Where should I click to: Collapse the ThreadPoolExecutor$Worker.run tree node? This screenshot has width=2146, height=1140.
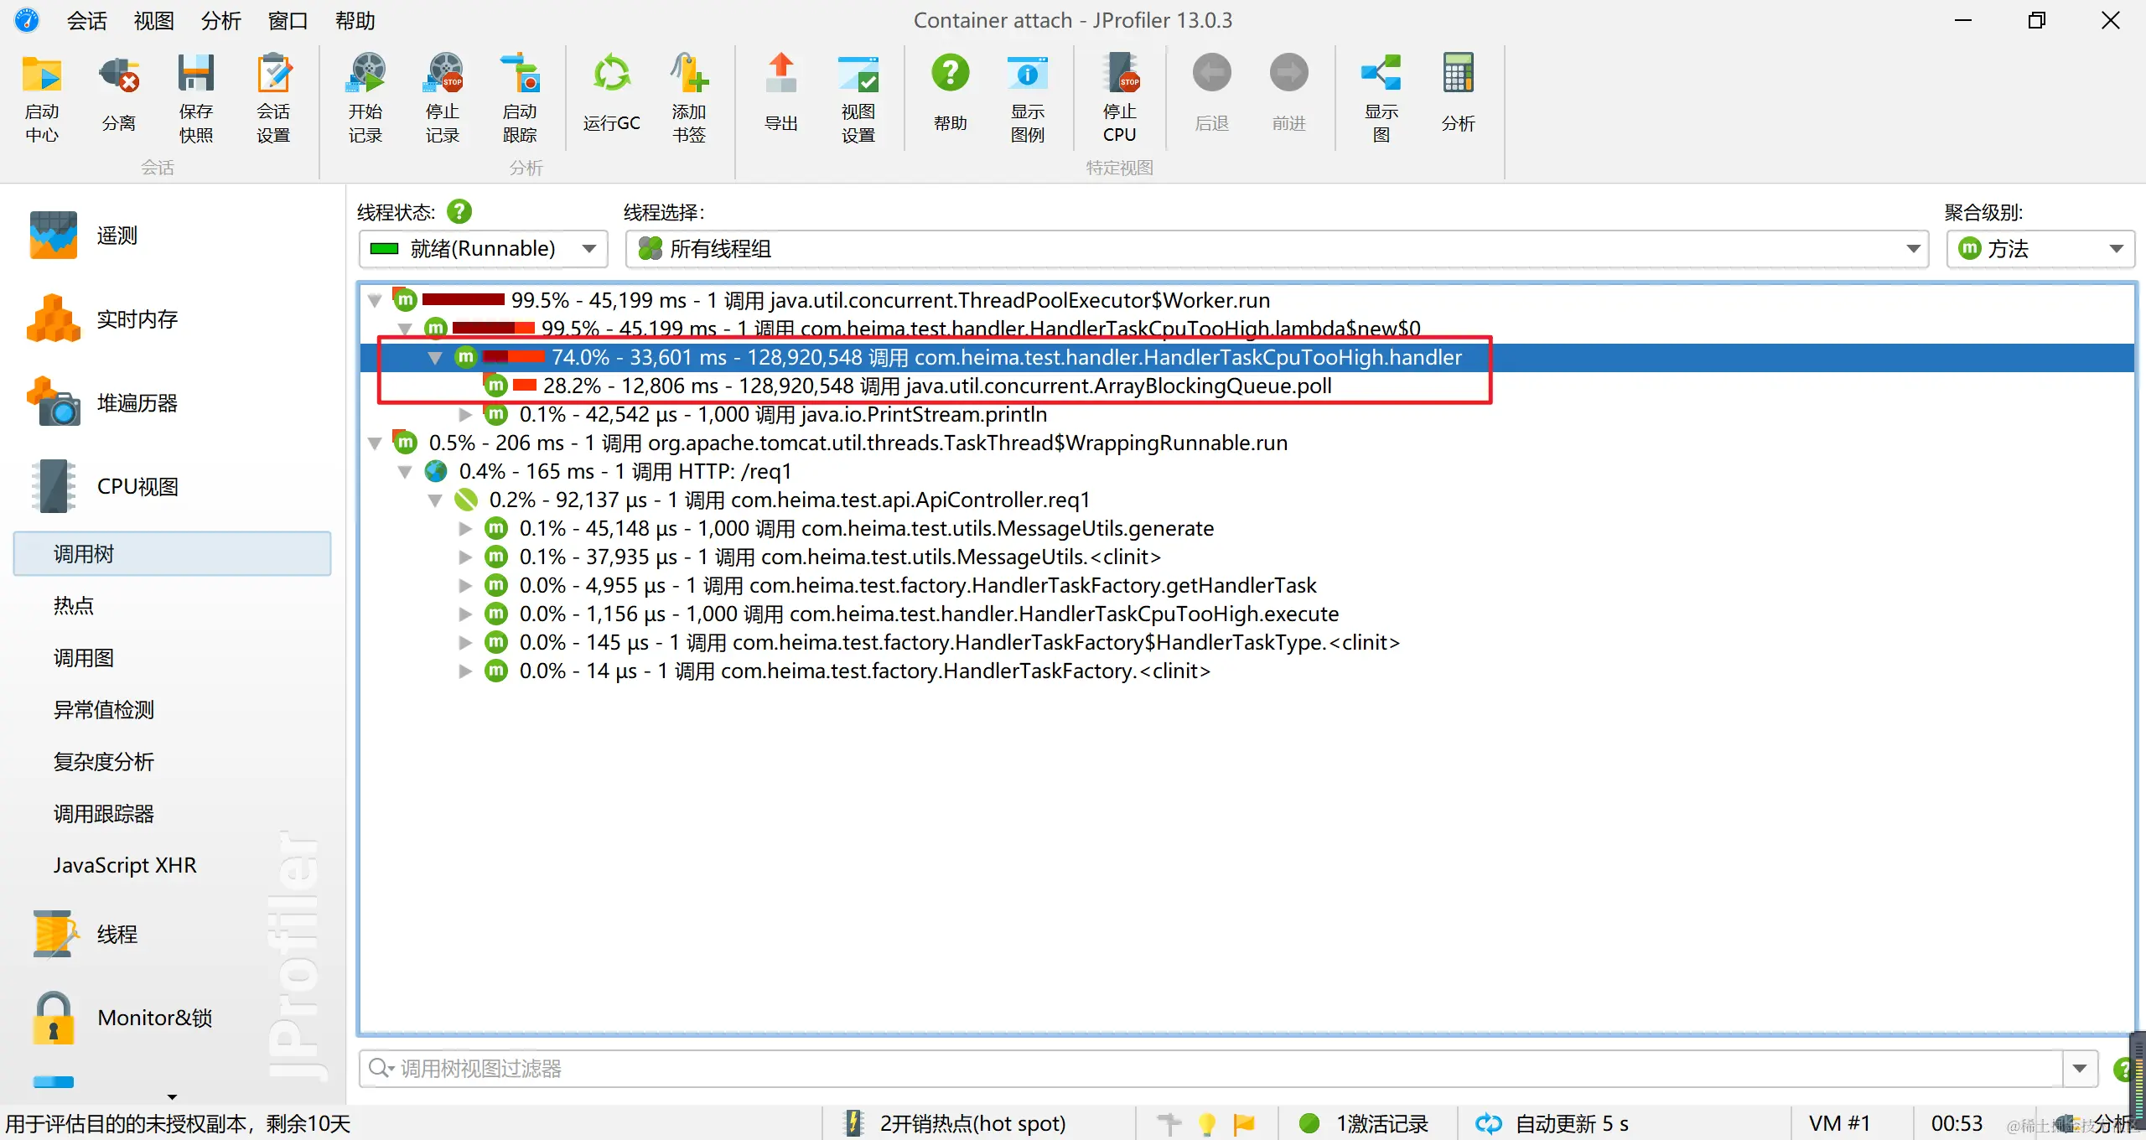tap(375, 300)
